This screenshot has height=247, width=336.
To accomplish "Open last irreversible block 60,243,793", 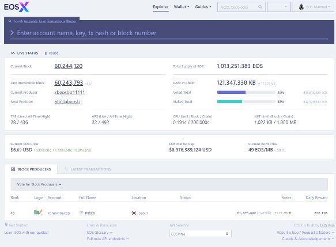I will [x=69, y=82].
